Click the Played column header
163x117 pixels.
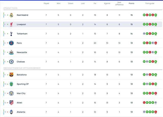point(46,4)
